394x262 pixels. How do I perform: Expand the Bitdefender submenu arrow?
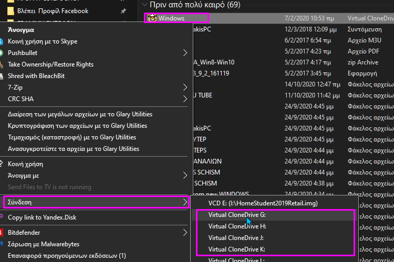click(x=185, y=233)
